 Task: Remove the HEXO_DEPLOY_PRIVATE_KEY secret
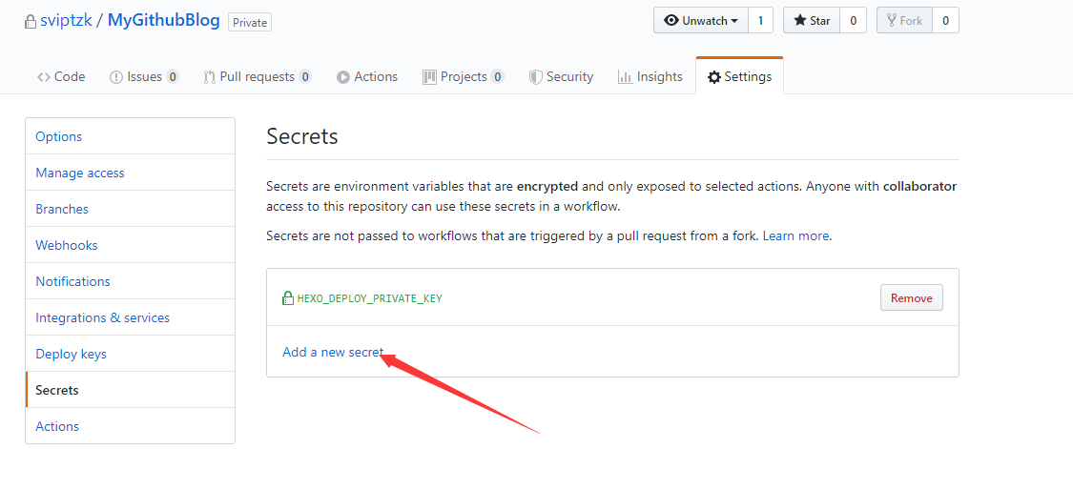coord(912,297)
